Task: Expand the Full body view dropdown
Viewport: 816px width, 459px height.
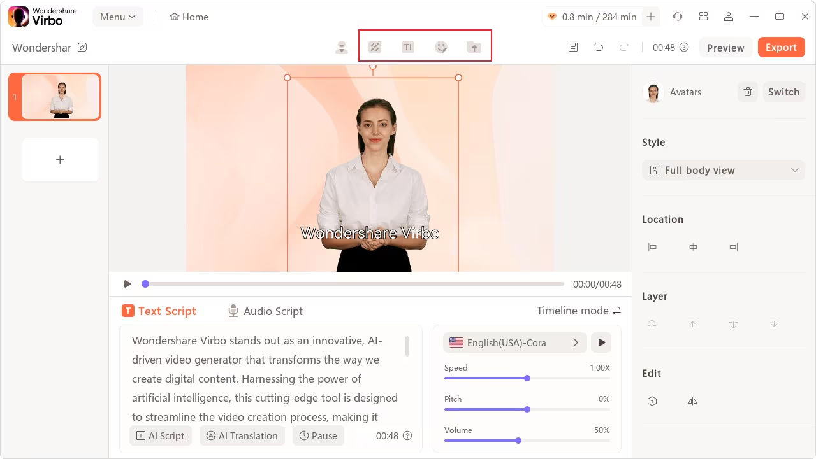Action: click(x=724, y=170)
